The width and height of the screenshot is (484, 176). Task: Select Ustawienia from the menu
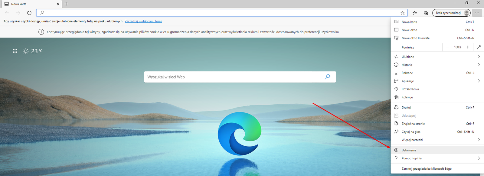(x=409, y=150)
